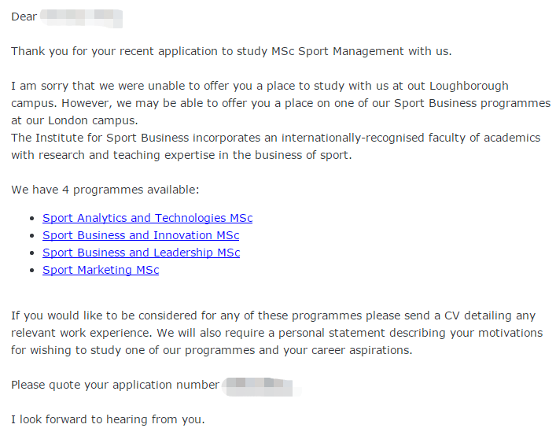
Task: Open the Sport Marketing MSc link
Action: [101, 270]
